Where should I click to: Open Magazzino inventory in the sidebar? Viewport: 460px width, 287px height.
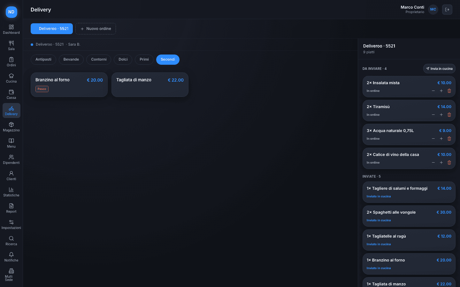[11, 127]
